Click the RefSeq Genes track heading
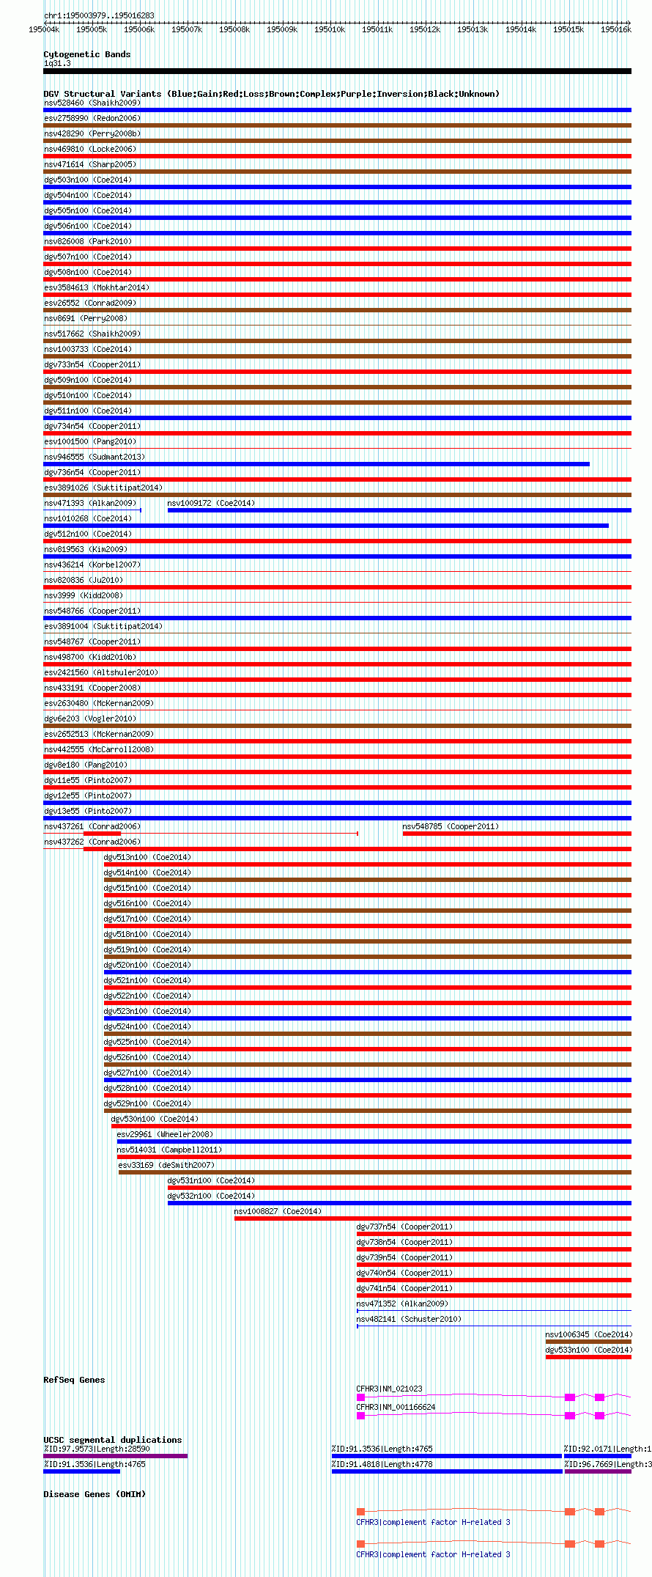652x1577 pixels. (x=74, y=1380)
